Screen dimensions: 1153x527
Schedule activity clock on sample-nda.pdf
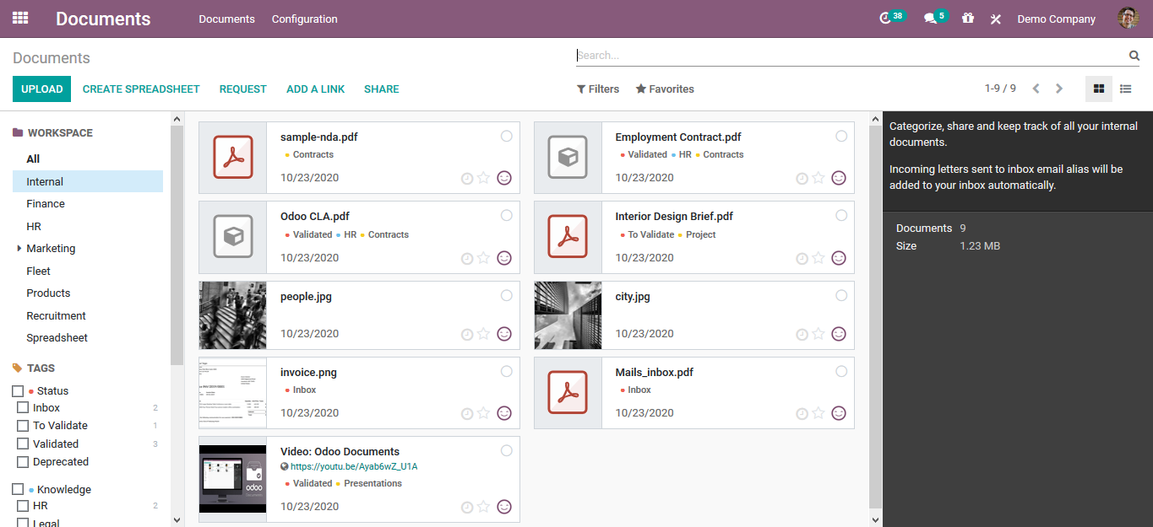467,179
